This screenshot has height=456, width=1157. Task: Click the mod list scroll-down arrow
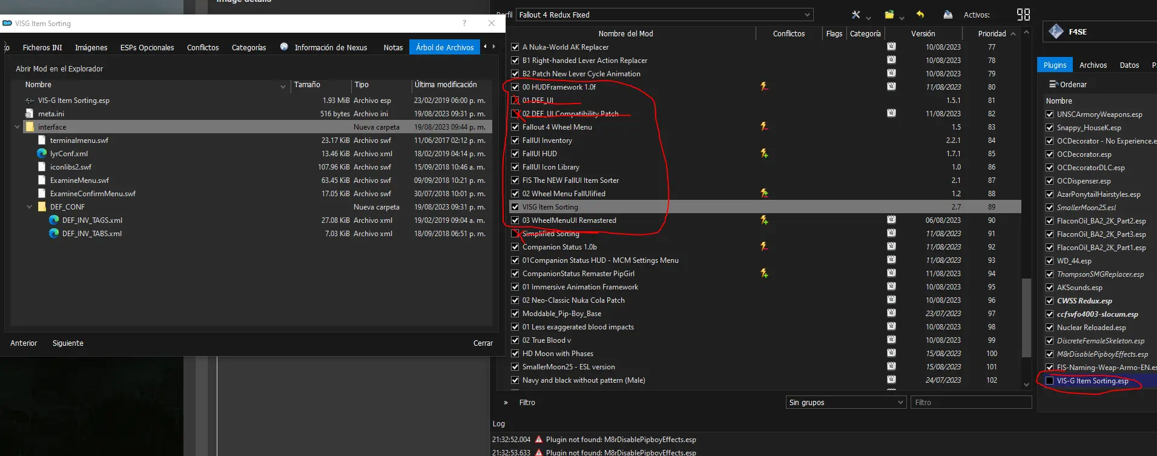coord(1026,385)
